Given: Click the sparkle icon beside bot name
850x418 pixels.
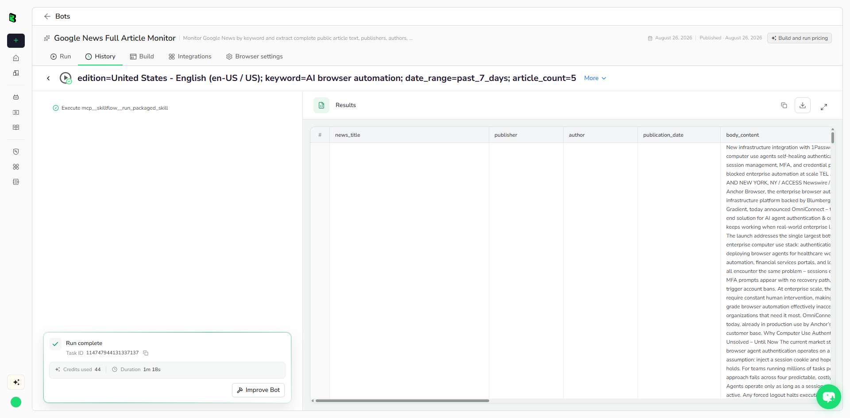Looking at the screenshot, I should 47,38.
